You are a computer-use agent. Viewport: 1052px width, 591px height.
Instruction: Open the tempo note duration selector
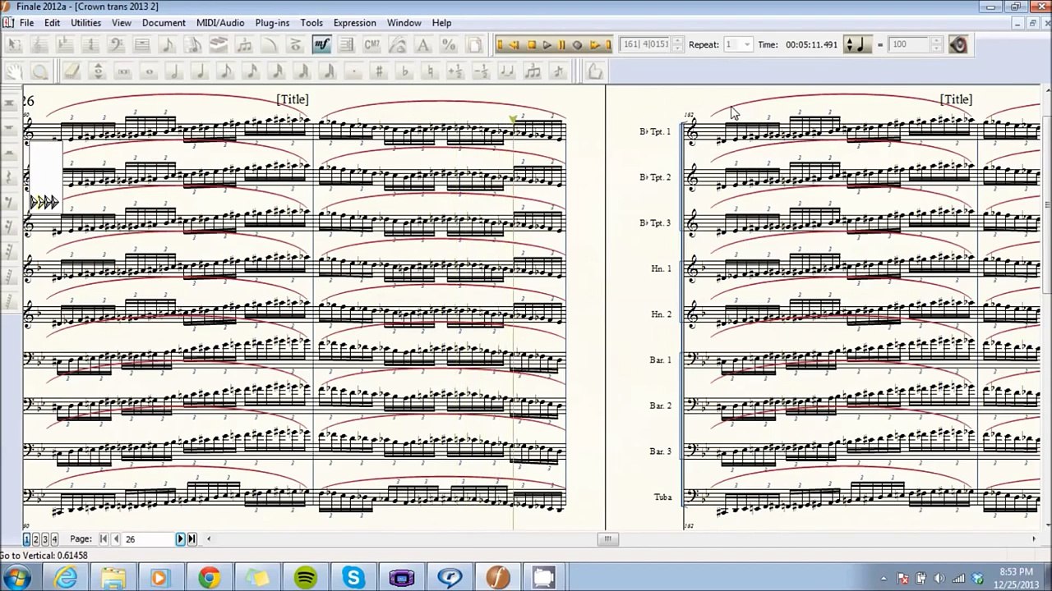tap(857, 44)
